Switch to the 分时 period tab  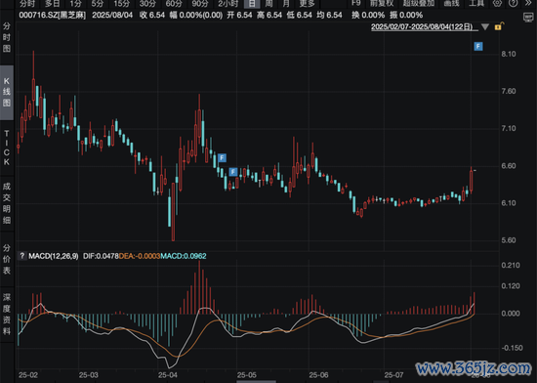27,4
